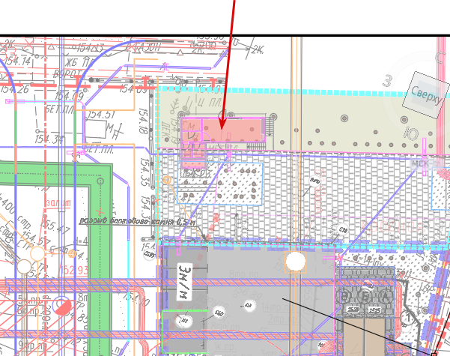This screenshot has width=450, height=356.
Task: Select the red "152.93" elevation text
Action: coord(74,270)
